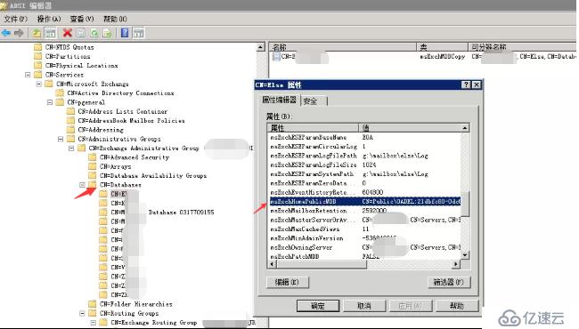The width and height of the screenshot is (579, 329).
Task: Click folder icon of CN=Addressing
Action: pyautogui.click(x=70, y=130)
